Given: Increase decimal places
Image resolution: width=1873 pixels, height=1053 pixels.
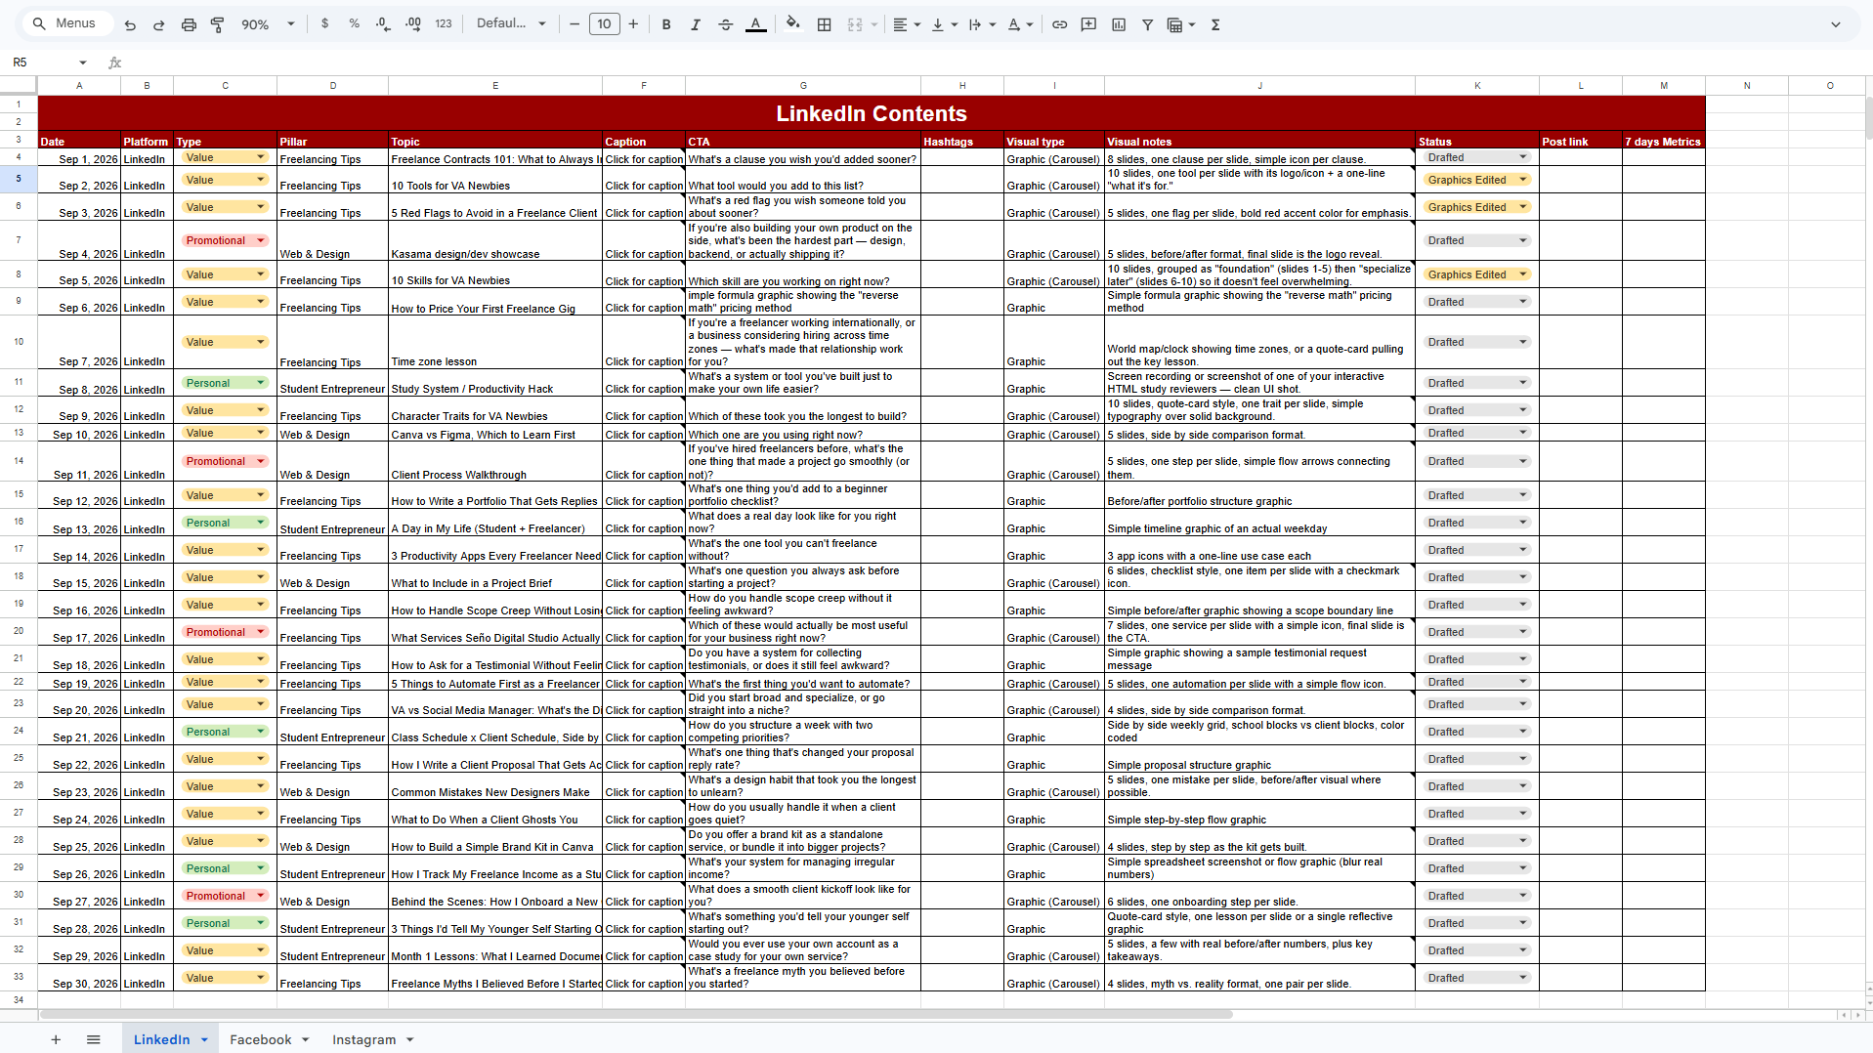Looking at the screenshot, I should [413, 24].
